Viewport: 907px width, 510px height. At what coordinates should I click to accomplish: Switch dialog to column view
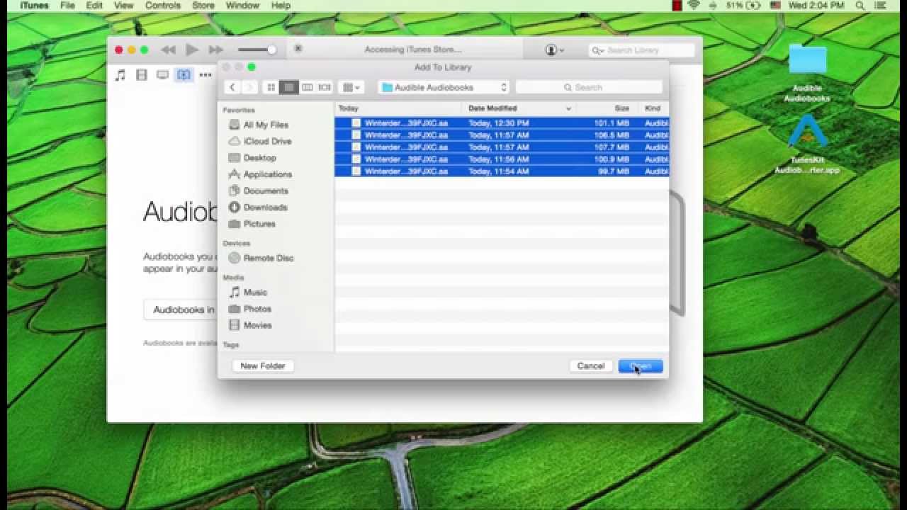coord(307,87)
